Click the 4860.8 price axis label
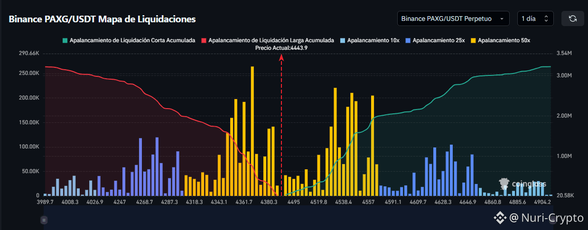This screenshot has height=230, width=588. pos(493,202)
